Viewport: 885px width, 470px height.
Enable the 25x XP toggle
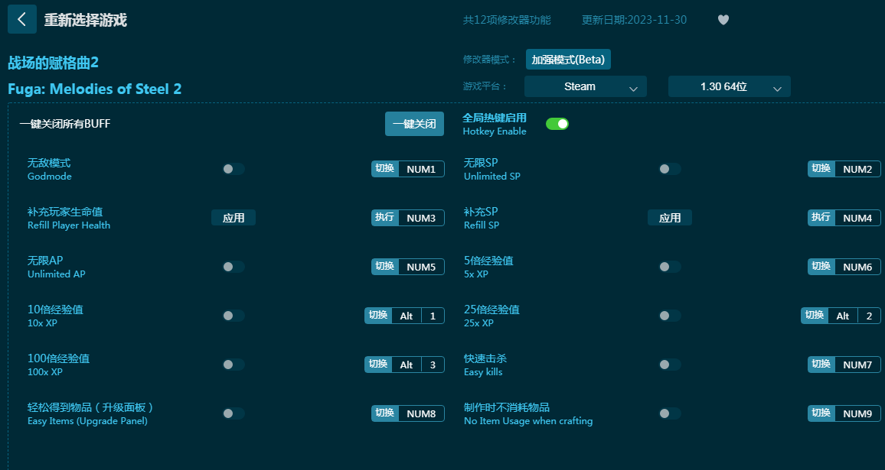pos(669,316)
